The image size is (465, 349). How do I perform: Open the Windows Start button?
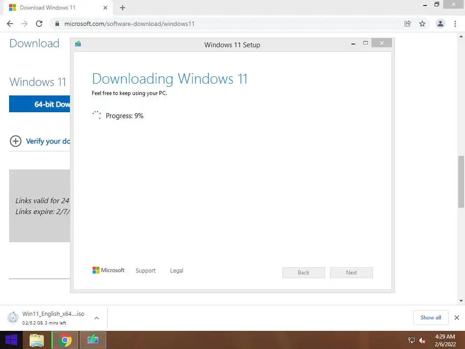tap(11, 340)
